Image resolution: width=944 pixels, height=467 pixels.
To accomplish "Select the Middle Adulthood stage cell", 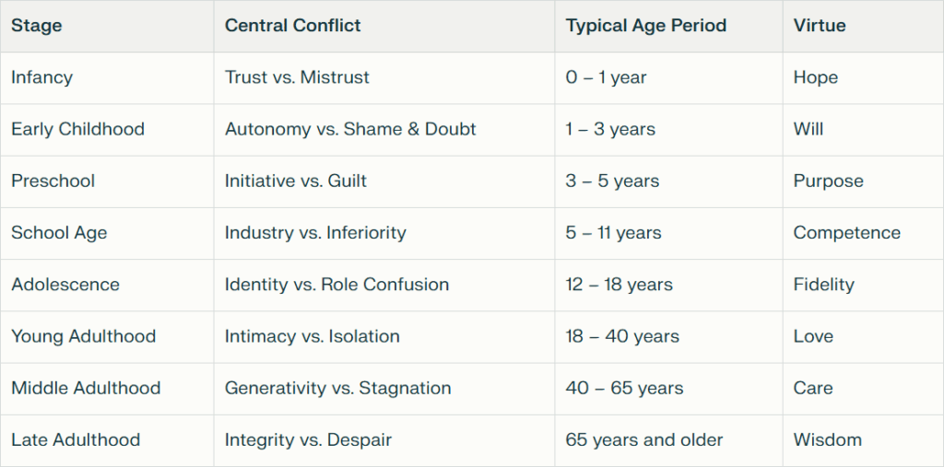I will (86, 388).
